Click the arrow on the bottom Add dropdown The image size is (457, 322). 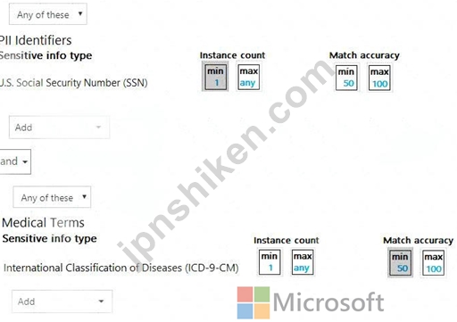(101, 301)
